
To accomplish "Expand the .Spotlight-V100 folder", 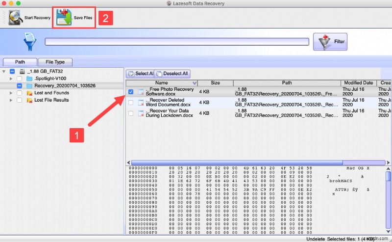I will pos(11,79).
